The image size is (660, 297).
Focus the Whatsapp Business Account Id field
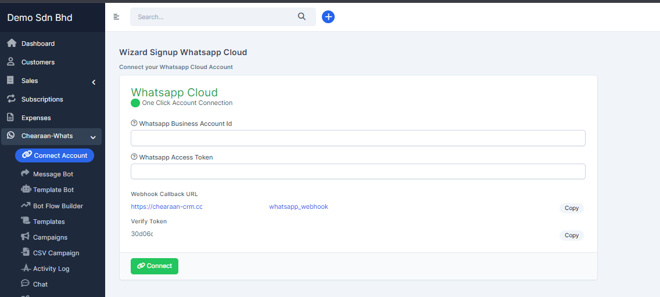[x=358, y=138]
